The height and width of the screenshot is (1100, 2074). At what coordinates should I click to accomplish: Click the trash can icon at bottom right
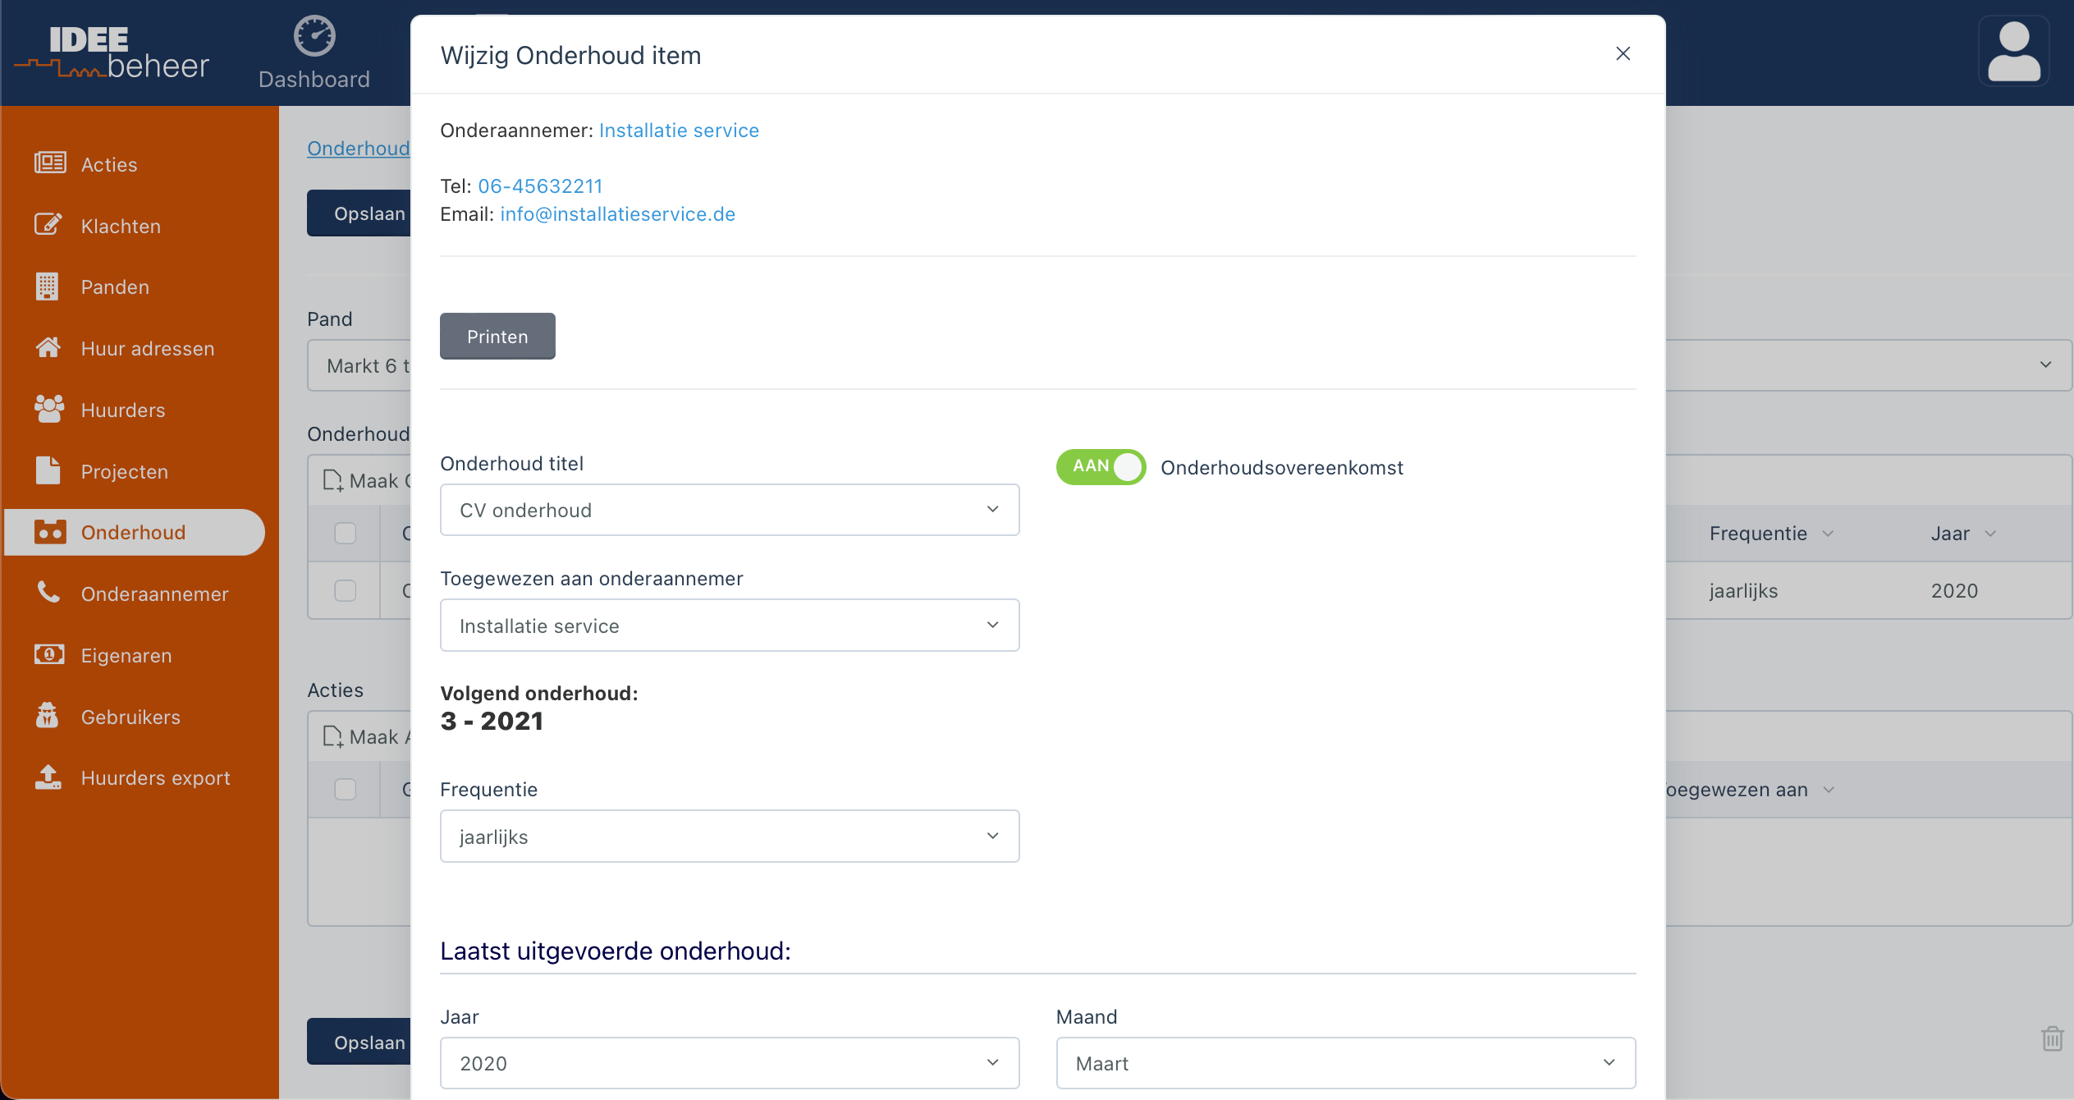(2052, 1038)
